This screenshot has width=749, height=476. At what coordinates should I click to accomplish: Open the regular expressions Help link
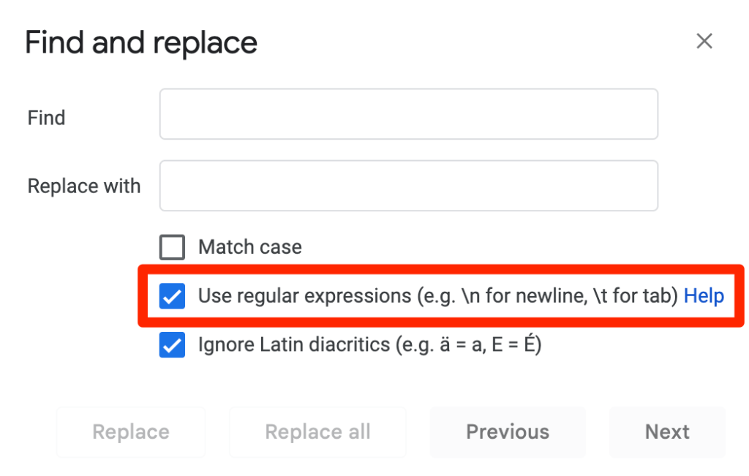tap(704, 296)
